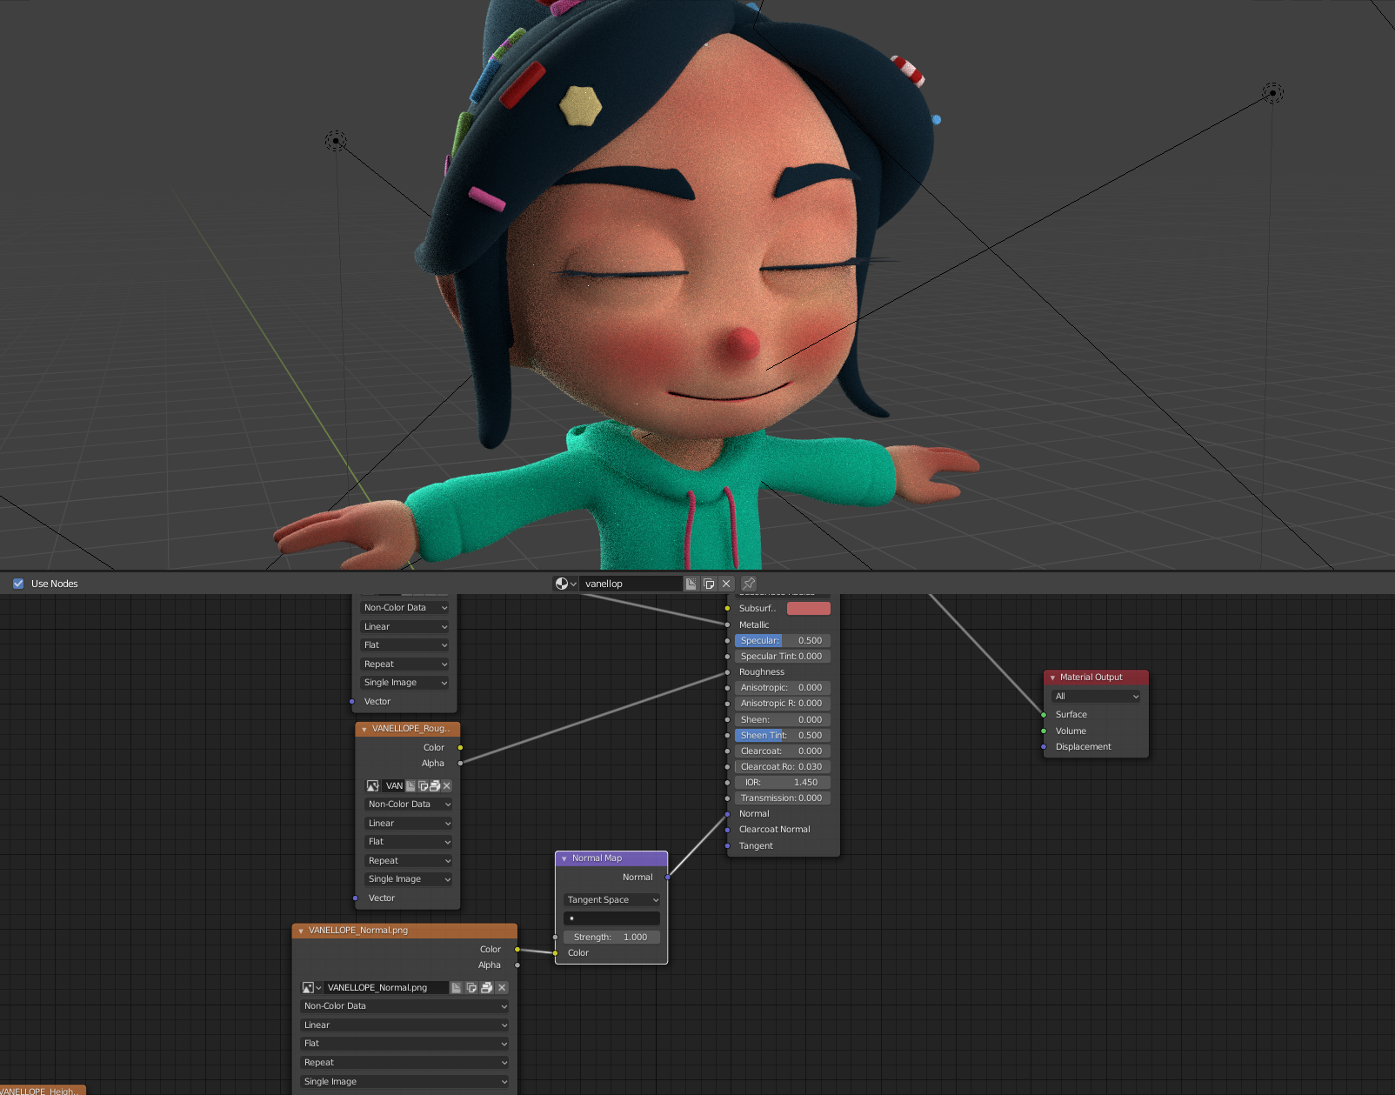This screenshot has height=1095, width=1395.
Task: Click the Clearcoat 0.000 slider
Action: tap(783, 751)
